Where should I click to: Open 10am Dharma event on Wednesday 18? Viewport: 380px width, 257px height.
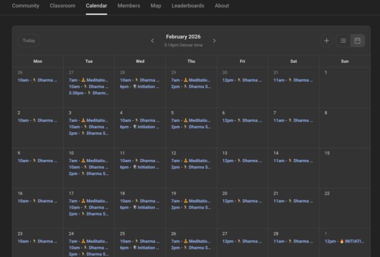(139, 201)
